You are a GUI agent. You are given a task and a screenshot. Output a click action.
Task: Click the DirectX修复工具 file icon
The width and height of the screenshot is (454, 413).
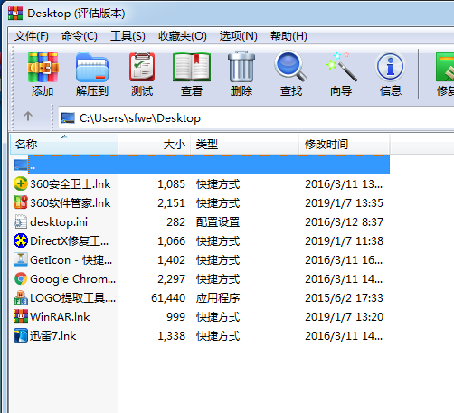coord(21,240)
